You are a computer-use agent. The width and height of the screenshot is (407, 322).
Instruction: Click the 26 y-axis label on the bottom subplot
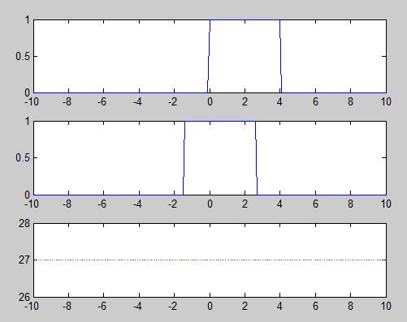[x=24, y=297]
